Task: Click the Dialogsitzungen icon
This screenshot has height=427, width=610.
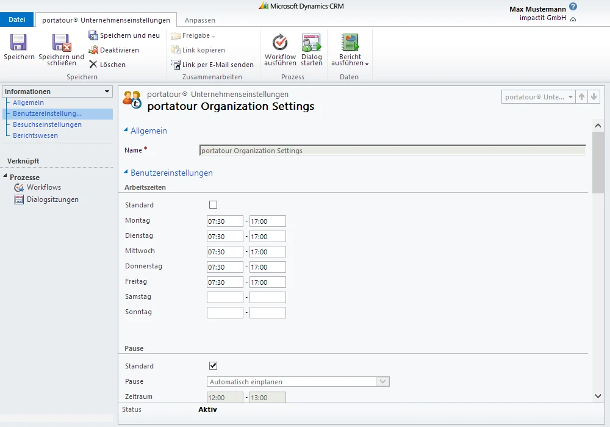Action: point(19,200)
